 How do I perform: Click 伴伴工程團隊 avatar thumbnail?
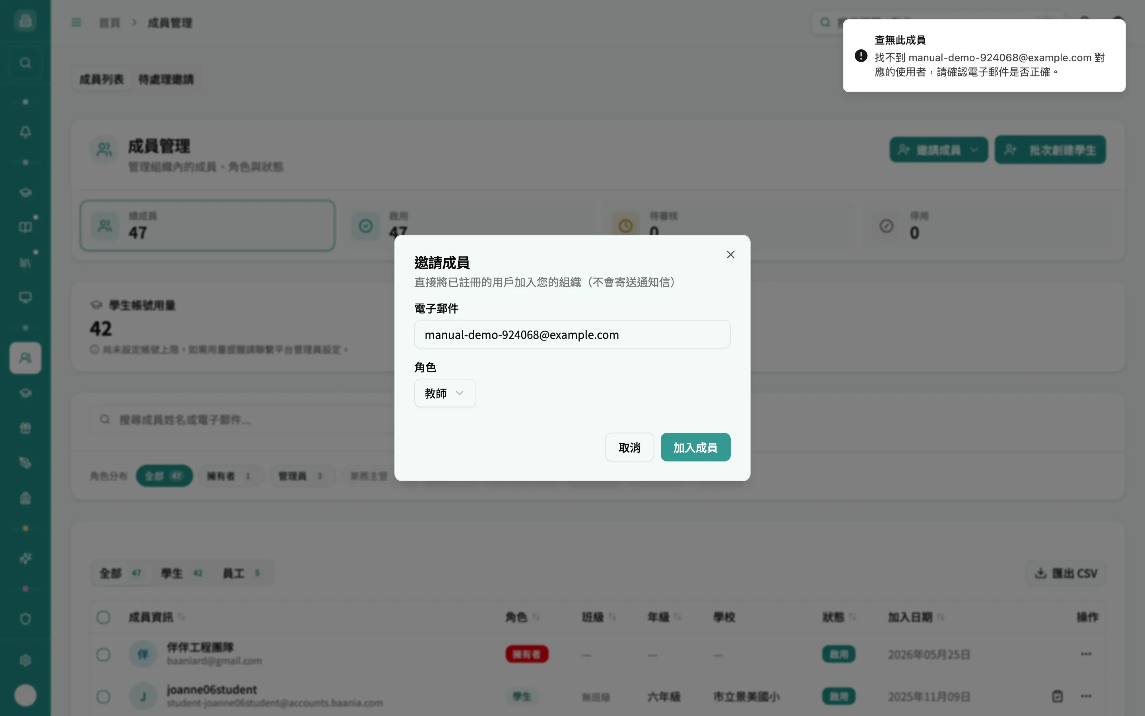[142, 654]
